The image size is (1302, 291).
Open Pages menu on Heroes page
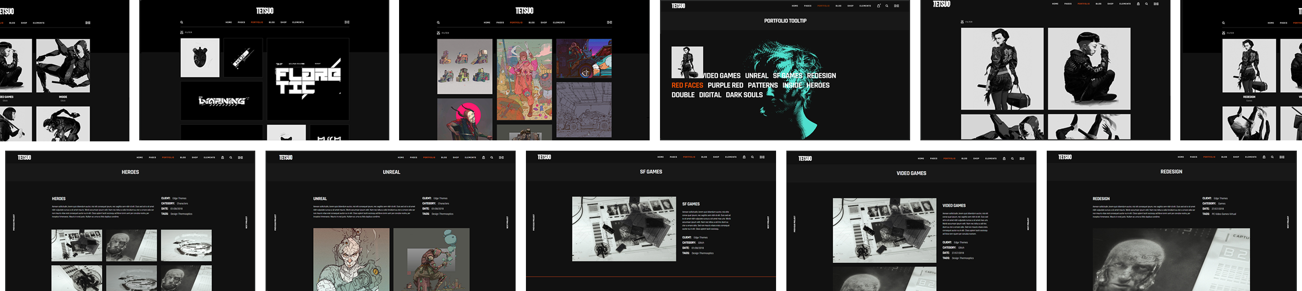(x=153, y=158)
